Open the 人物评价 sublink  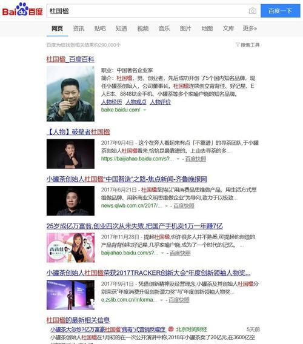[161, 102]
